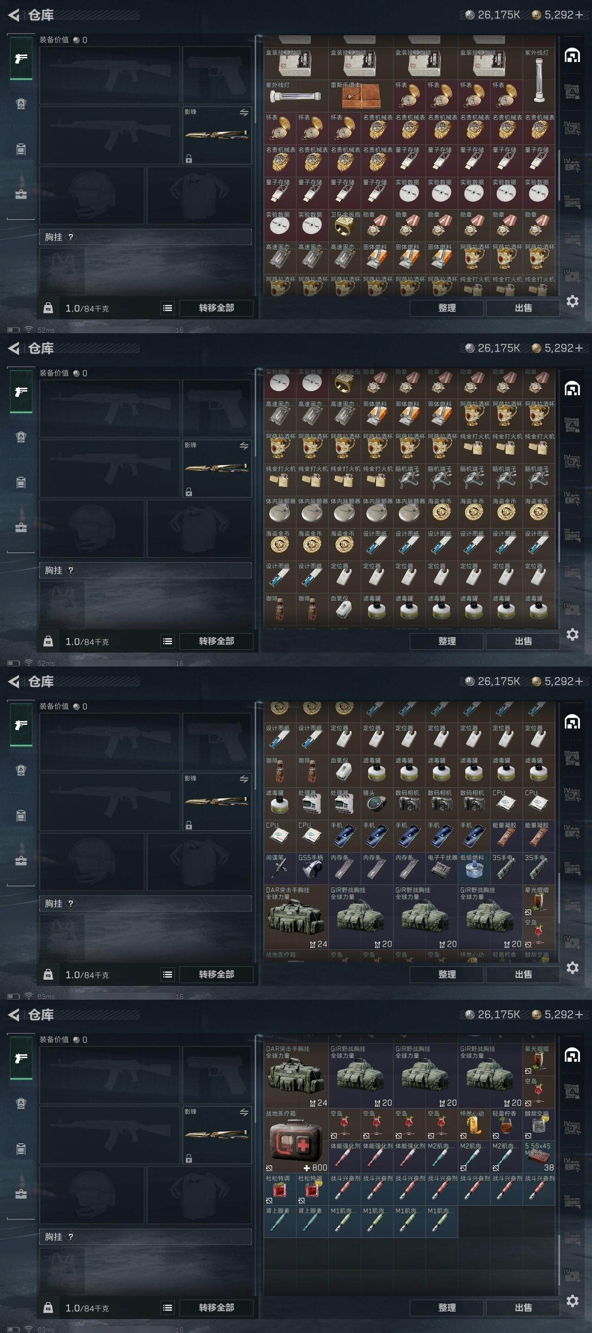Screen dimensions: 592x1333
Task: Select the 轻盈柠香 drink item
Action: click(x=507, y=1124)
